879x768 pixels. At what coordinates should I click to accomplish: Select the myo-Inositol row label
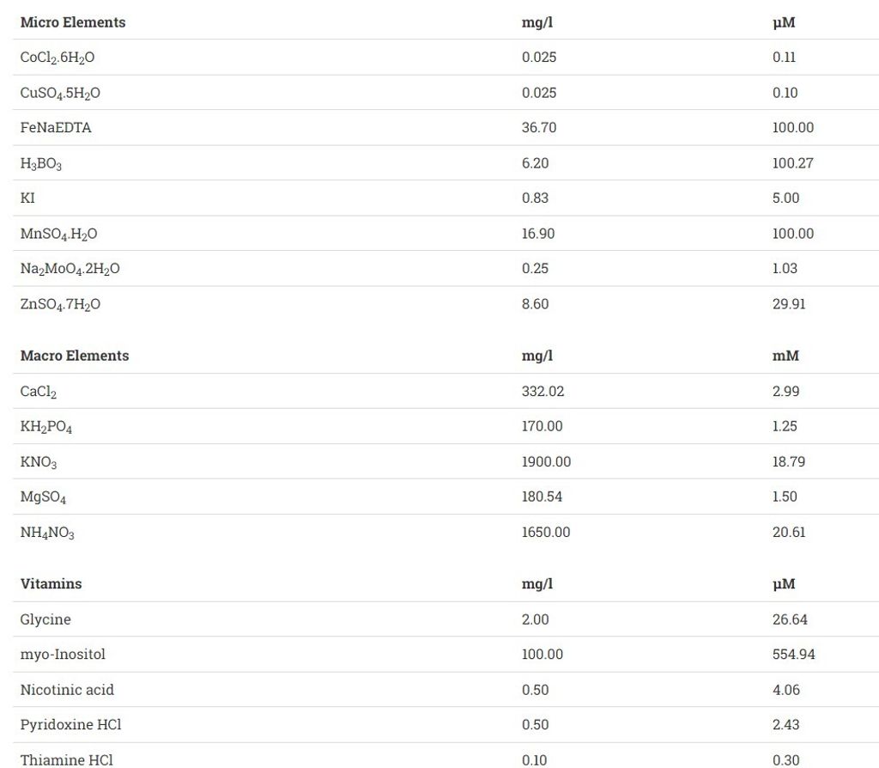coord(63,655)
